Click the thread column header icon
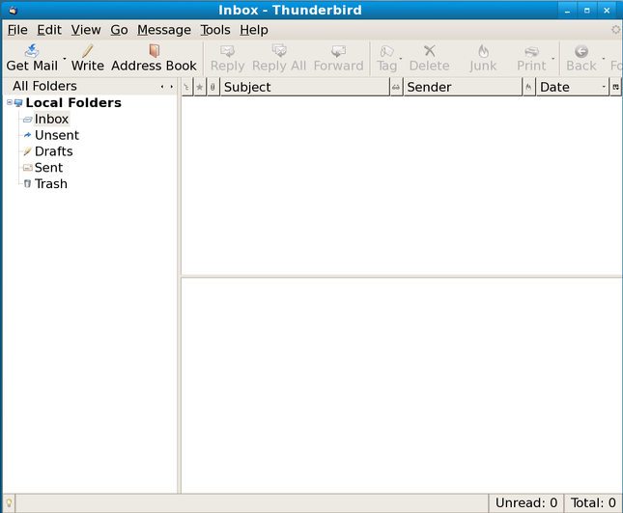 coord(186,87)
